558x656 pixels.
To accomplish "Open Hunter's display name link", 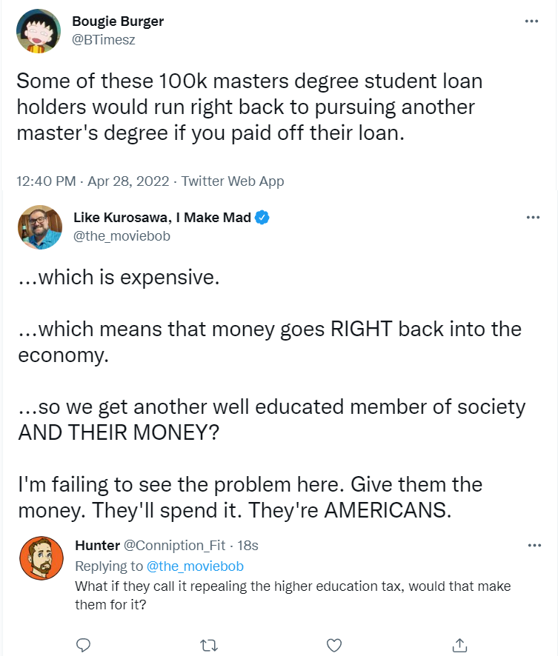I will click(x=97, y=546).
